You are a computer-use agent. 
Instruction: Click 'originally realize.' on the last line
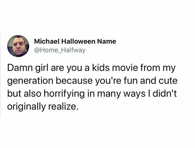(43, 107)
